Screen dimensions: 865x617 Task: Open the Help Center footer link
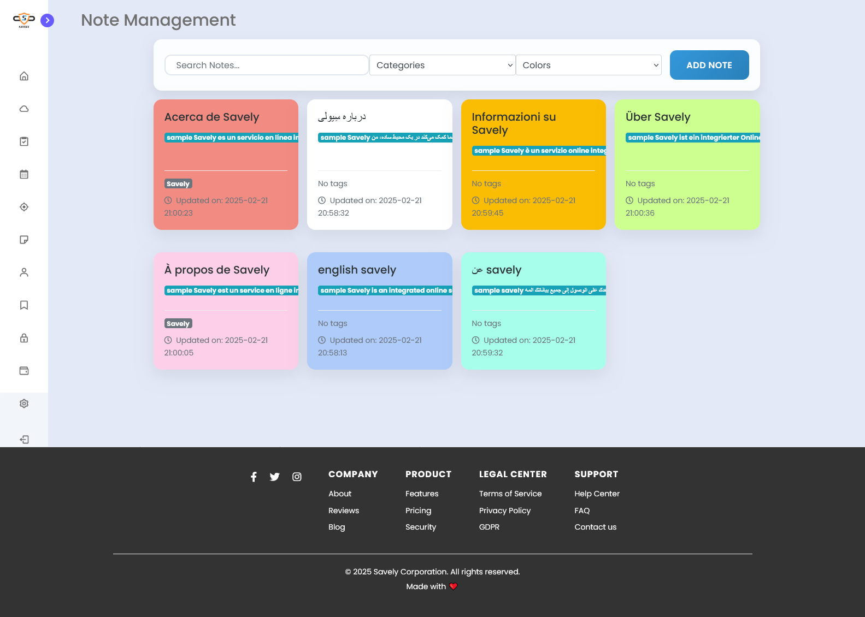[x=597, y=494]
